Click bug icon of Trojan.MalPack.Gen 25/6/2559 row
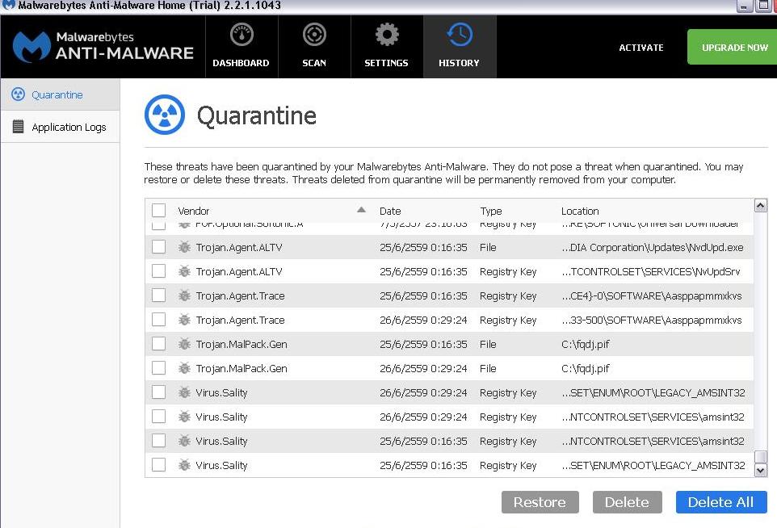 184,344
